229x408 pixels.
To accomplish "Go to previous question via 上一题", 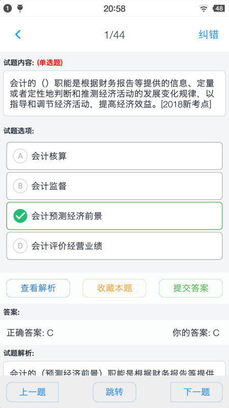I will pyautogui.click(x=33, y=392).
